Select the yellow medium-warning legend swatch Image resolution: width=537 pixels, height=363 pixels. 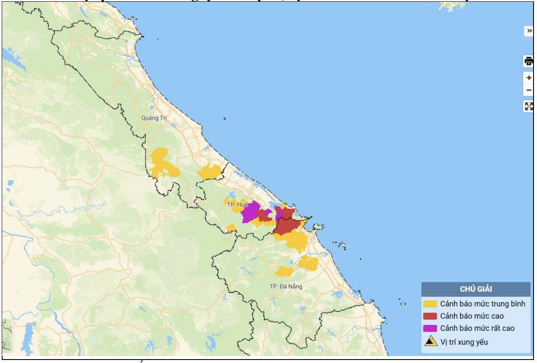[x=430, y=304]
